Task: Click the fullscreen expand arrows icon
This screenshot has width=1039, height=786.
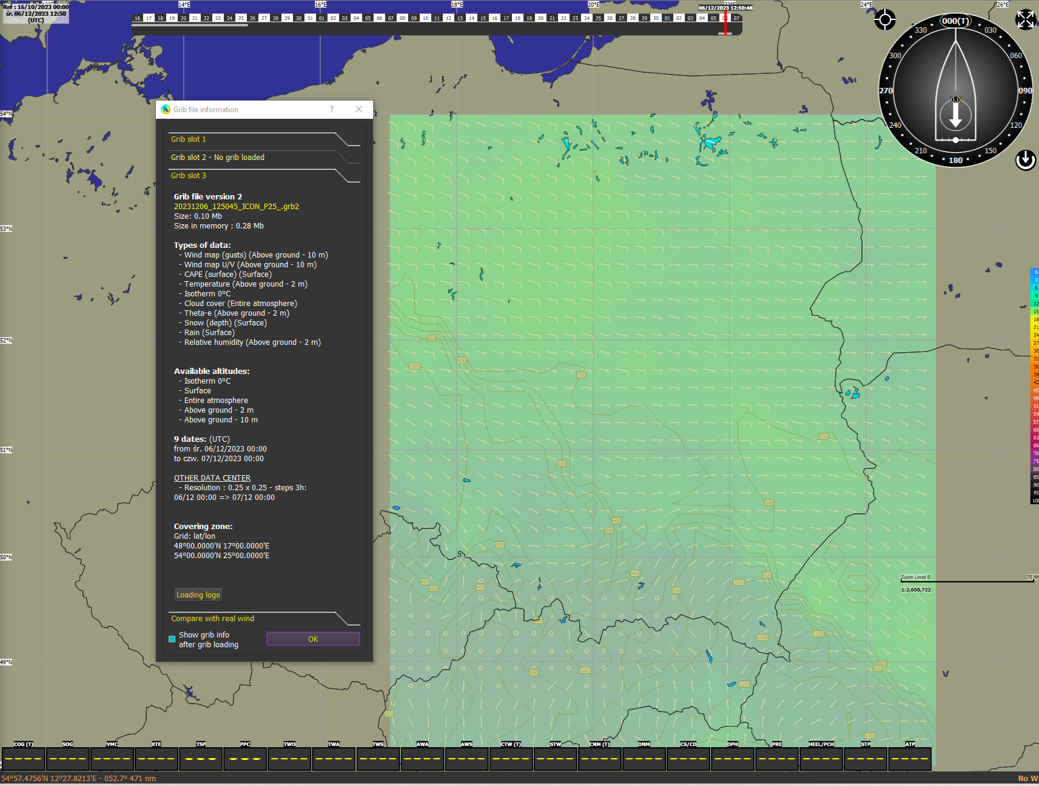Action: click(x=1025, y=20)
